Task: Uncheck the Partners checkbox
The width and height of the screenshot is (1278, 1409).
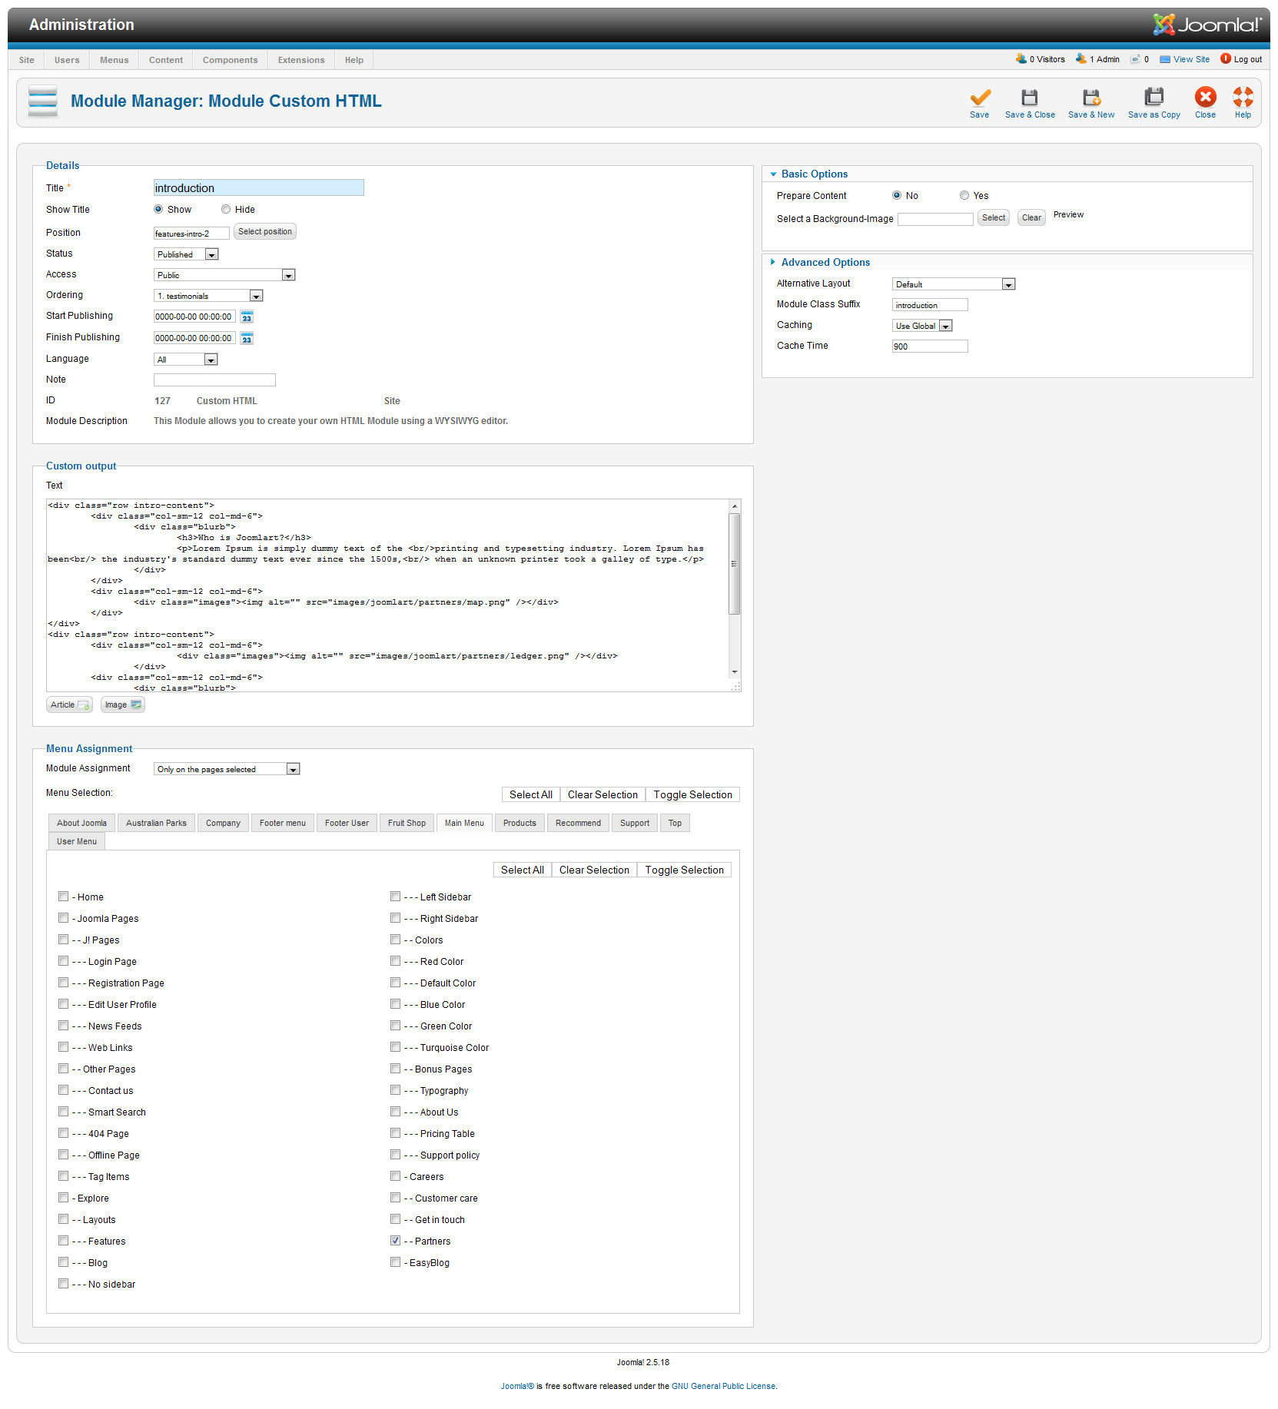Action: [396, 1240]
